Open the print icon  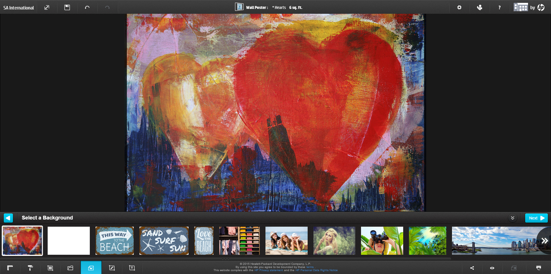tap(538, 268)
